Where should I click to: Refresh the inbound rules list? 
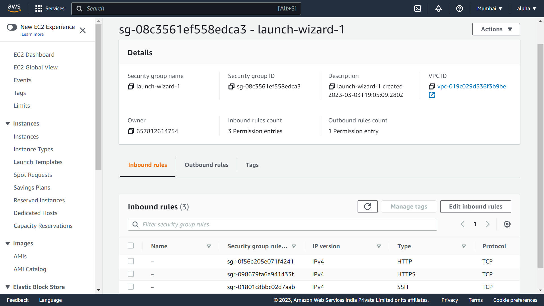tap(367, 207)
